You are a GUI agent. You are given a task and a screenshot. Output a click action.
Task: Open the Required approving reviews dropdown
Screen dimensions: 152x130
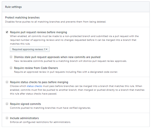30,49
